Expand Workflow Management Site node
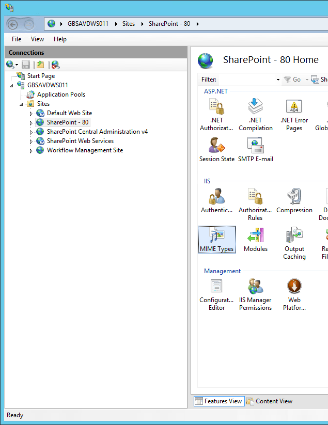The height and width of the screenshot is (425, 328). (31, 151)
